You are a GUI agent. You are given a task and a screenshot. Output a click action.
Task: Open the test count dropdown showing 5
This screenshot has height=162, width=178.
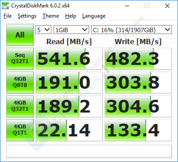tap(43, 30)
